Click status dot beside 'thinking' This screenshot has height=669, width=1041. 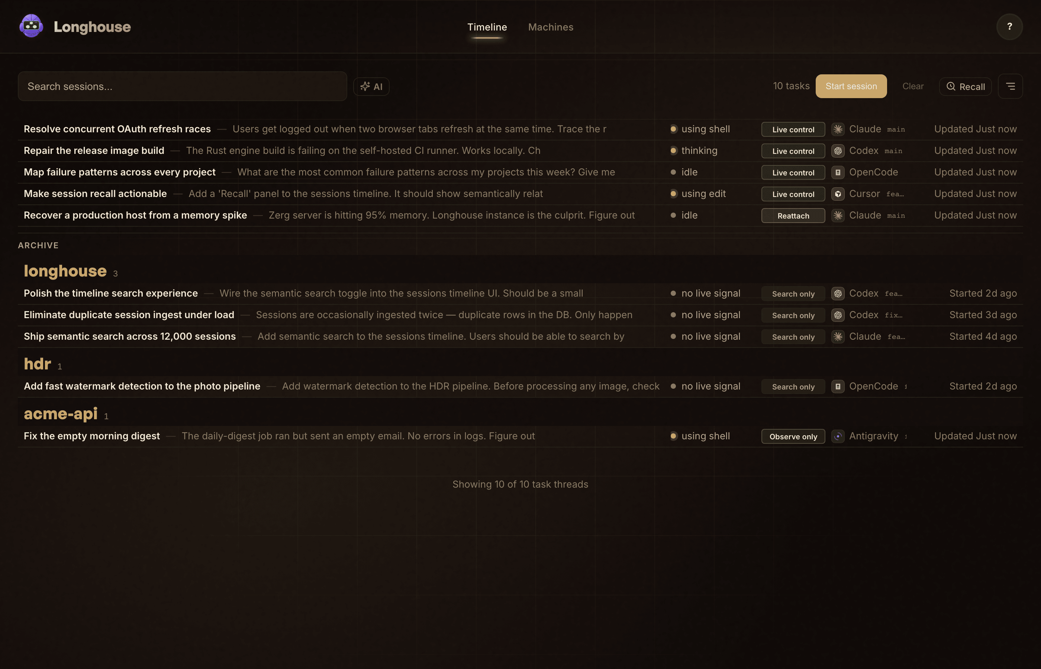click(x=673, y=151)
